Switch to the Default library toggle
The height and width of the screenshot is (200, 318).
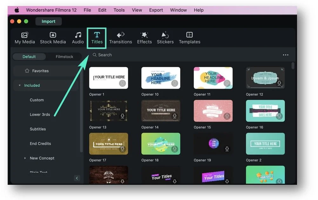(29, 57)
